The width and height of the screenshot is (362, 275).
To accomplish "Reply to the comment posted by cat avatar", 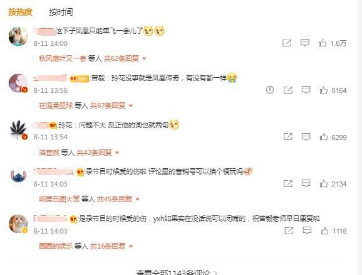I will click(x=307, y=230).
